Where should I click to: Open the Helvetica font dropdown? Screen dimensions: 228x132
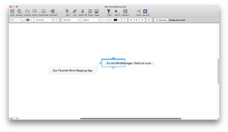[71, 20]
